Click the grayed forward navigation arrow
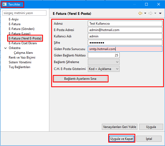 [150, 13]
